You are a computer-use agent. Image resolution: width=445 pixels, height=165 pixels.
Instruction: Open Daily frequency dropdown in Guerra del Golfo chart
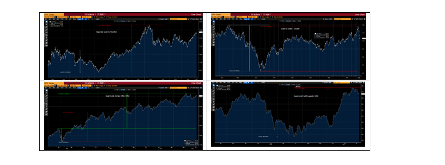(x=246, y=82)
